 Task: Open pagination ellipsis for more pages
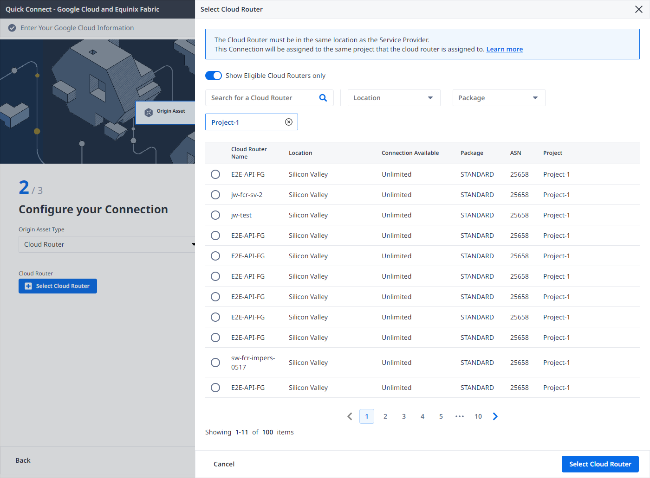point(460,416)
